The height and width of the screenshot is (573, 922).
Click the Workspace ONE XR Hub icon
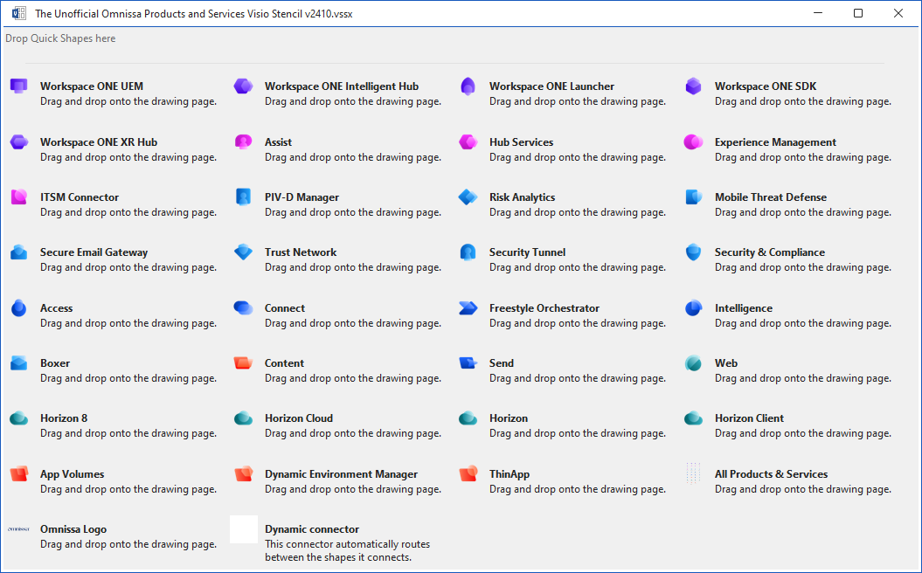tap(19, 142)
